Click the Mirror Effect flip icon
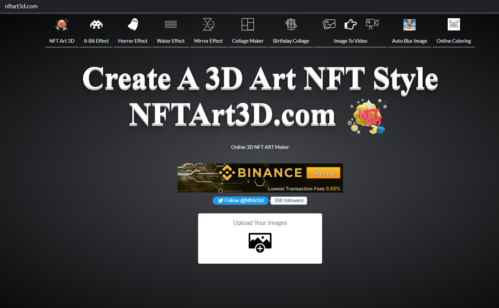 click(x=208, y=24)
